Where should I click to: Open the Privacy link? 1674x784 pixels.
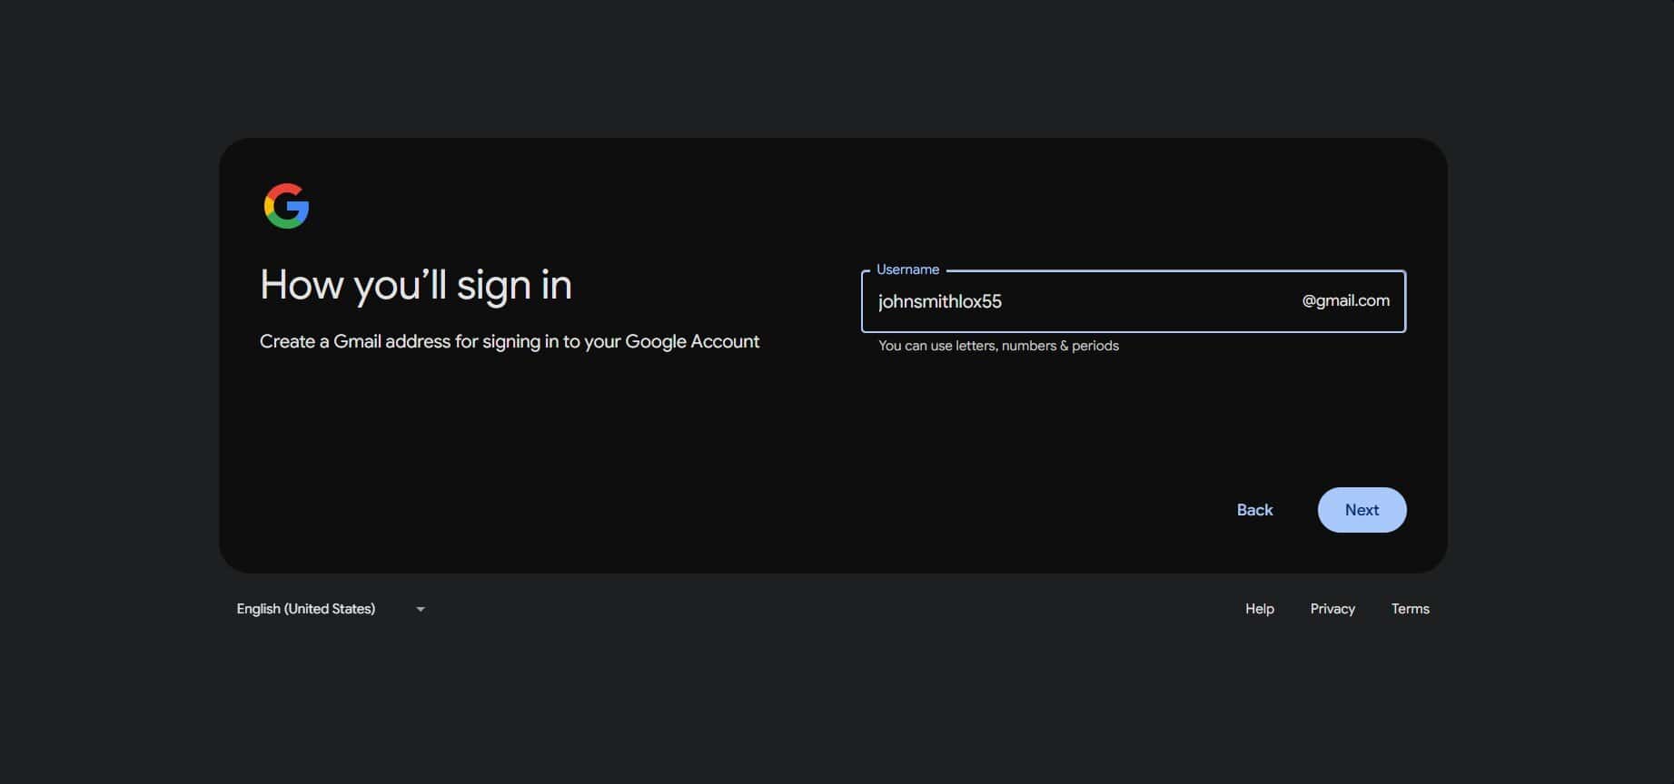tap(1332, 609)
